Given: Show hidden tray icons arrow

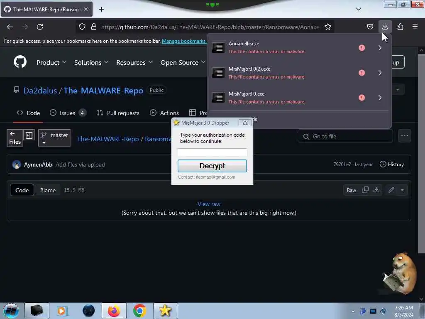Looking at the screenshot, I should (353, 311).
